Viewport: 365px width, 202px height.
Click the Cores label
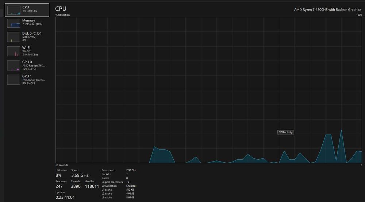click(105, 178)
